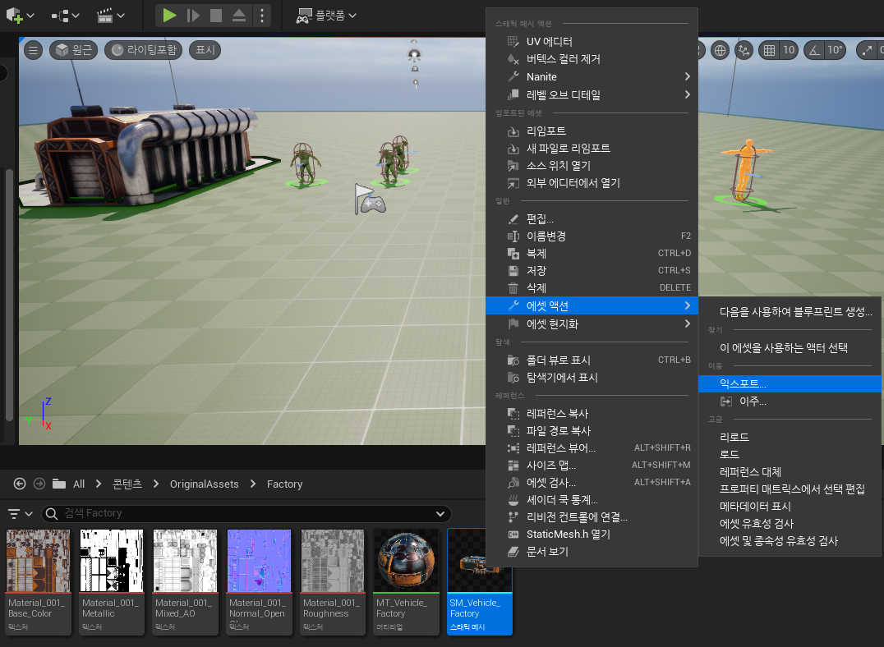
Task: Open the 플랫폼 dropdown
Action: (326, 16)
